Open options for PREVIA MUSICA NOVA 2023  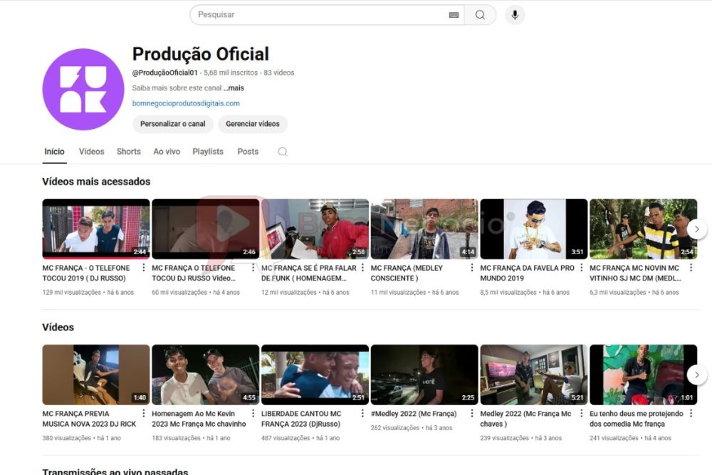(x=144, y=413)
